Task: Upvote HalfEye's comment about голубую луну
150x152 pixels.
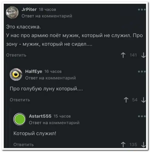Action: click(x=126, y=100)
